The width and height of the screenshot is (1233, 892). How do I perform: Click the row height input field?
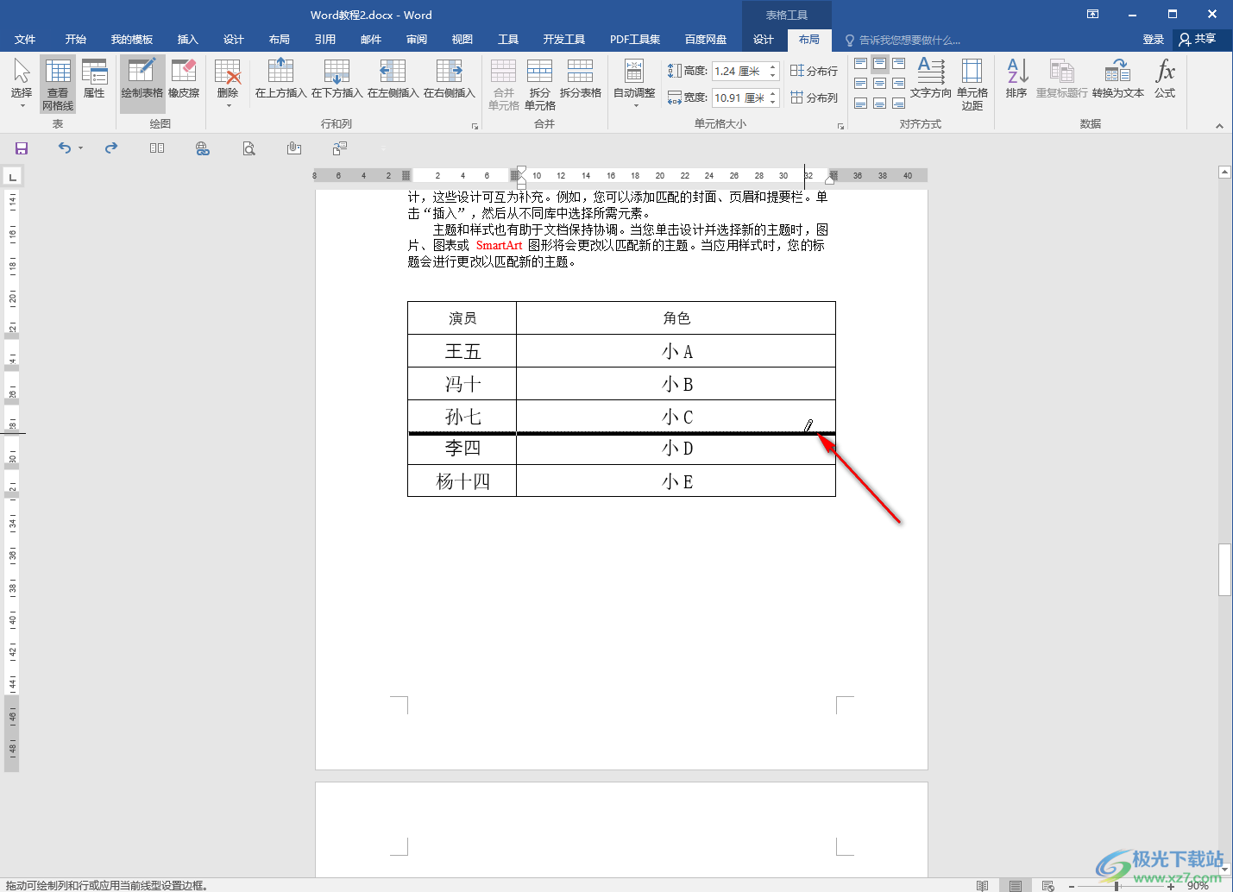tap(739, 72)
